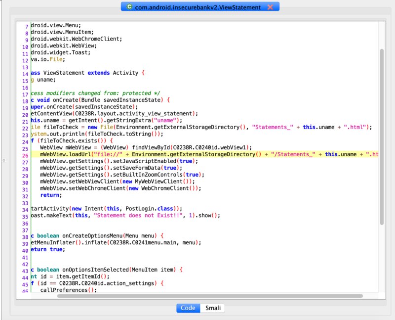Click the "file://" string on line 26
395x320 pixels.
108,154
